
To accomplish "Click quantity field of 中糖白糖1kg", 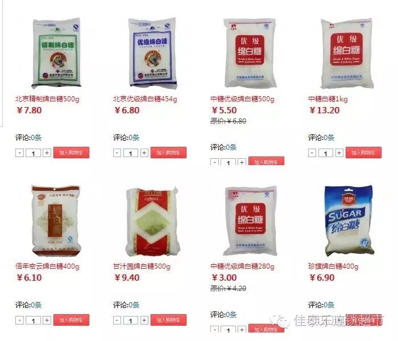I will coord(325,153).
